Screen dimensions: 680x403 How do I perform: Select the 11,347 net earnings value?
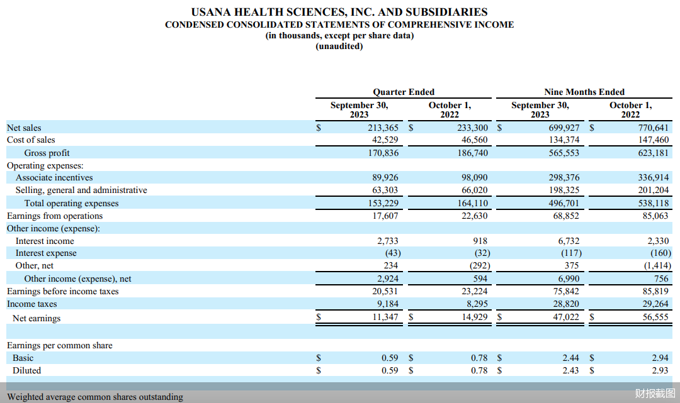[385, 317]
